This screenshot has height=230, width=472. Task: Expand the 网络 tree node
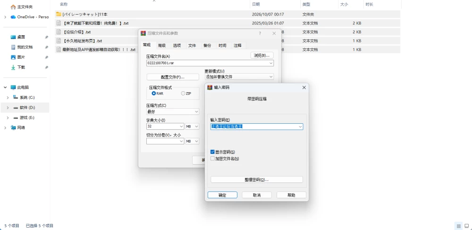click(5, 128)
